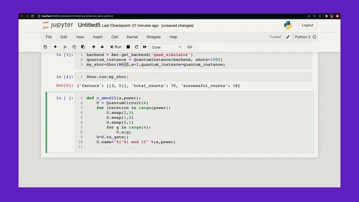Click the In [4]: prompt label
The image size is (359, 202).
click(65, 77)
